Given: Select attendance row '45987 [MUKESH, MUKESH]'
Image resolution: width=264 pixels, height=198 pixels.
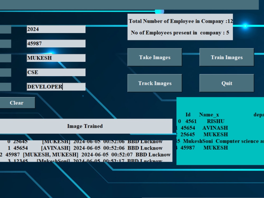Looking at the screenshot, I should 85,154.
